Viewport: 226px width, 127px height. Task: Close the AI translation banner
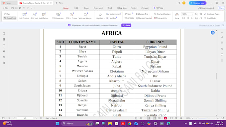[x=223, y=25]
